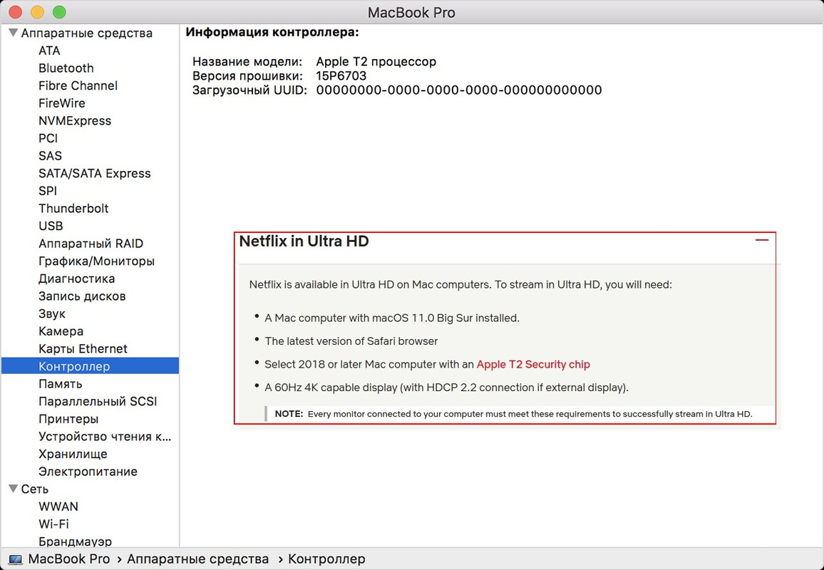Click the macOS 11.0 Big Sur bullet

tap(392, 318)
